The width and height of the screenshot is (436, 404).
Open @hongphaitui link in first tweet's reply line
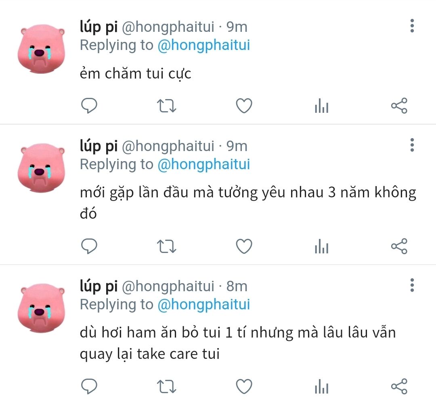pos(204,46)
